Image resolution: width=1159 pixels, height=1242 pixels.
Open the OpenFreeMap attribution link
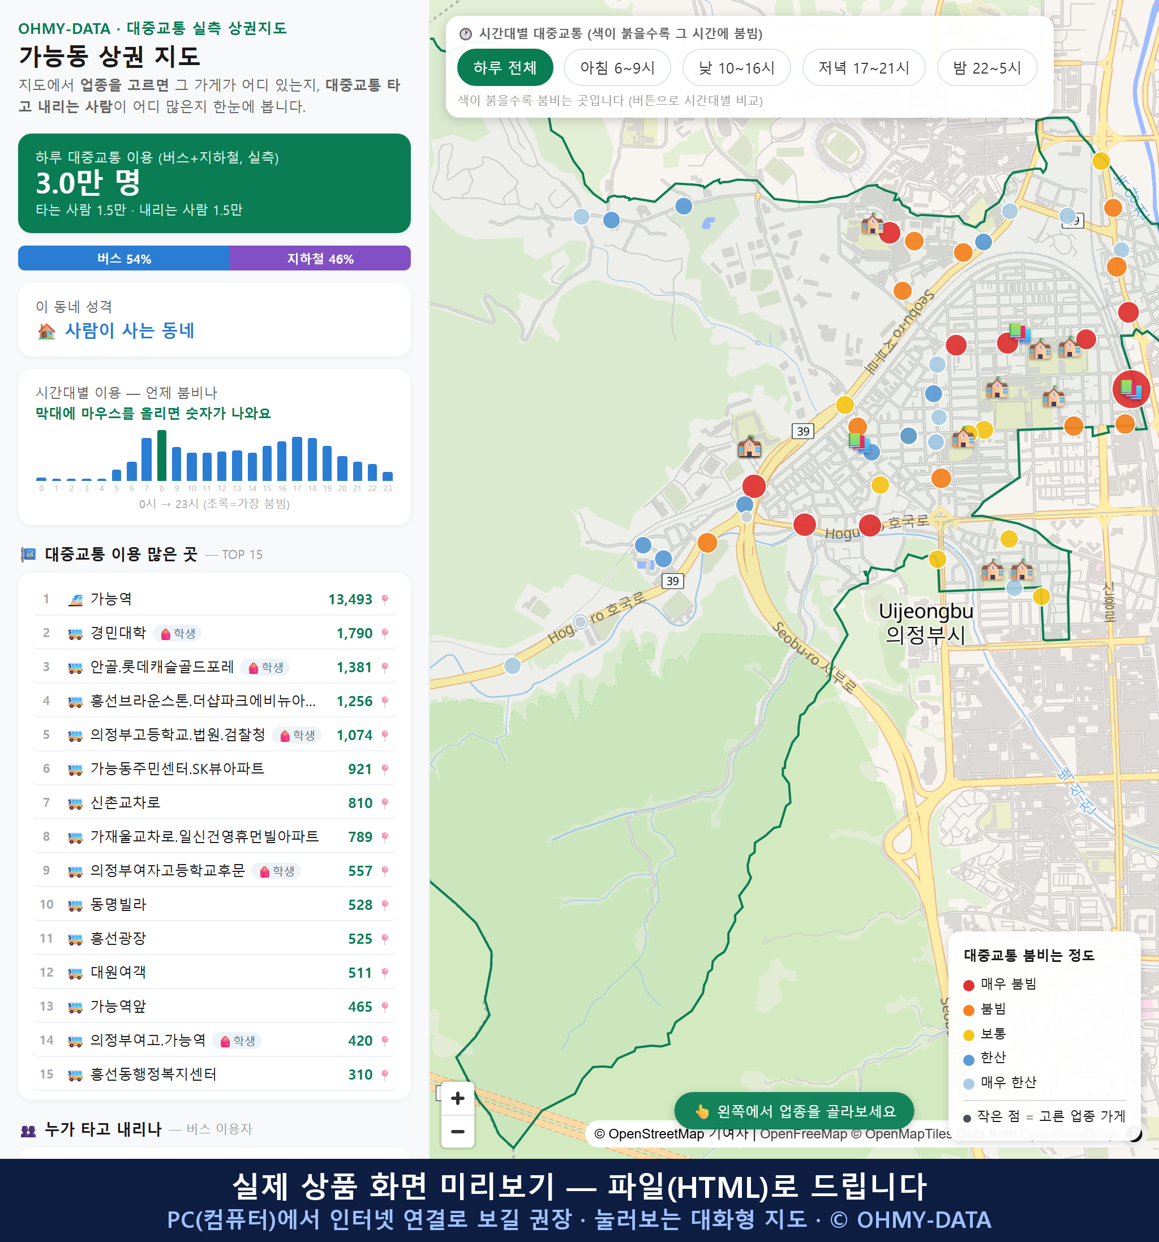pos(804,1133)
